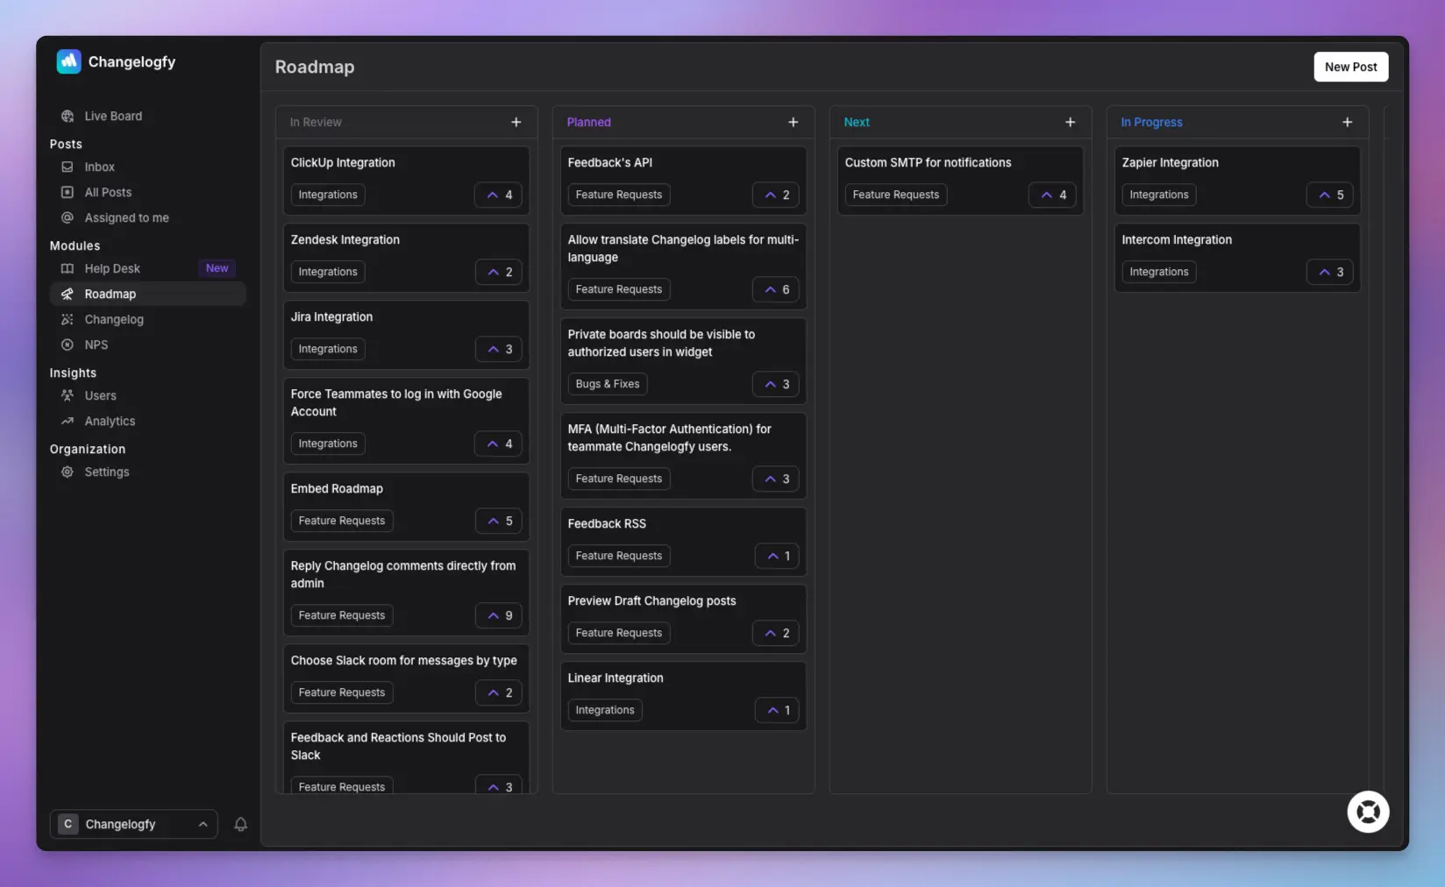Upvote Choose Slack room for messages card
The width and height of the screenshot is (1445, 887).
pos(499,692)
